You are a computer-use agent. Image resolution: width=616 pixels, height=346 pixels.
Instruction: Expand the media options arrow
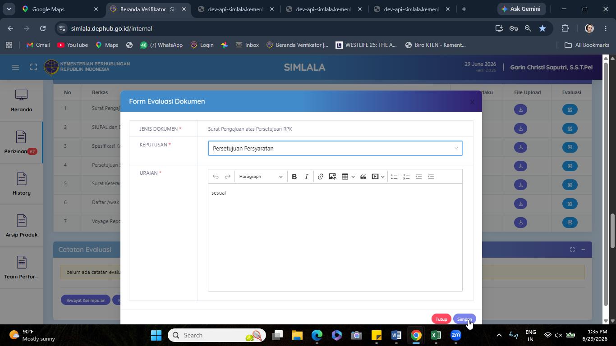(383, 177)
